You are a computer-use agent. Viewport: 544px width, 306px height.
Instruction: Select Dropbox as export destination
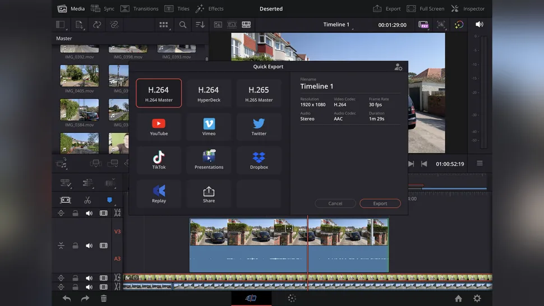259,160
